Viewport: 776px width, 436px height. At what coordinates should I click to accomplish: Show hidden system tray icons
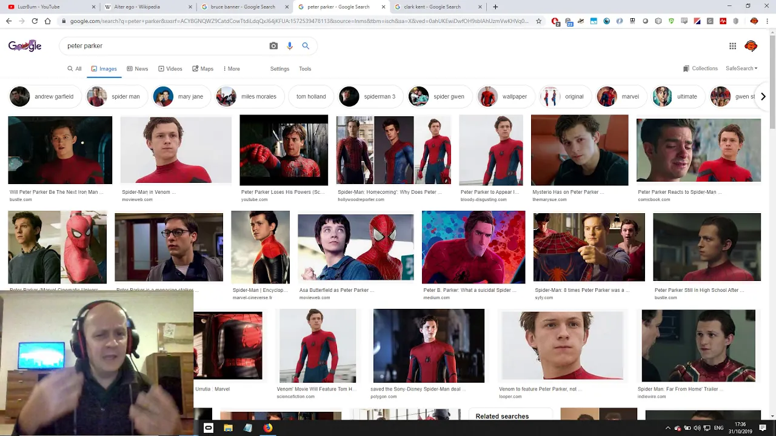click(668, 428)
